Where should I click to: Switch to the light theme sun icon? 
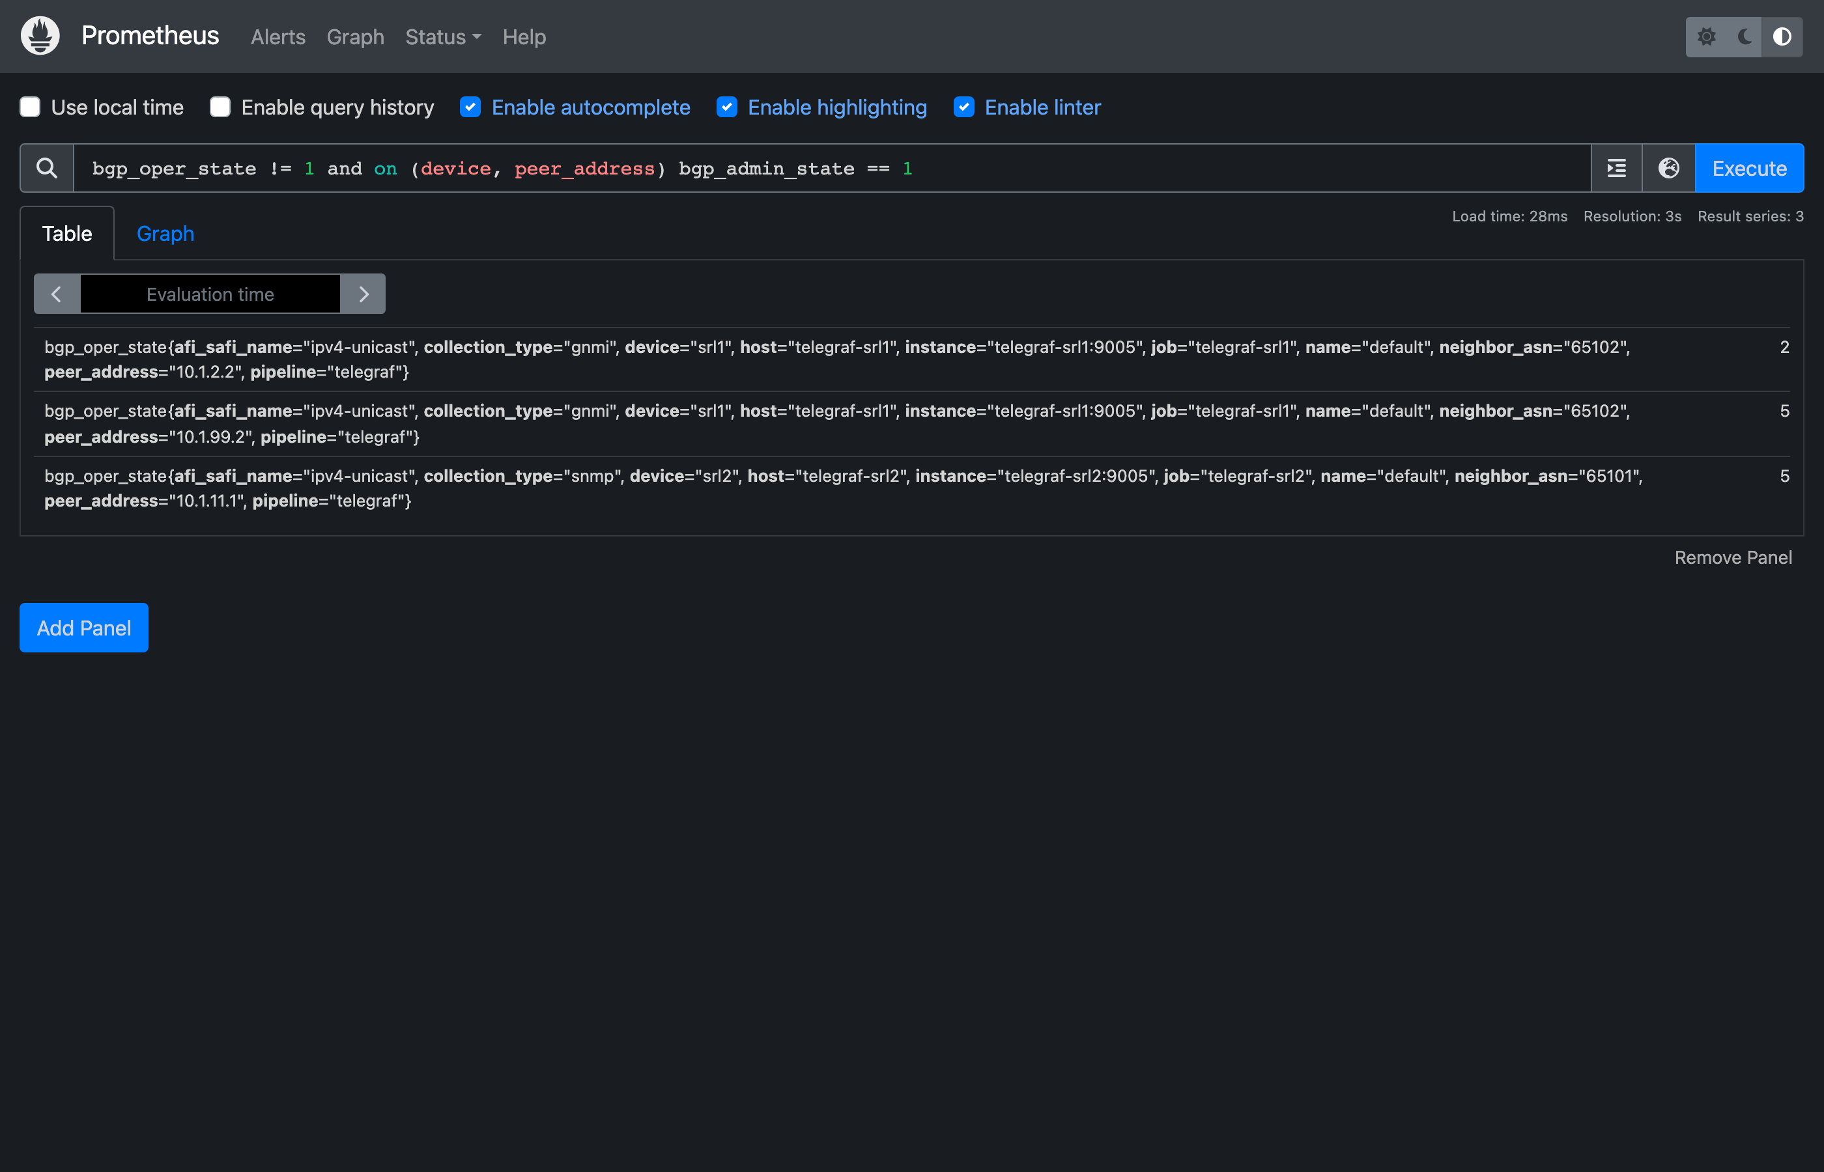(x=1706, y=36)
